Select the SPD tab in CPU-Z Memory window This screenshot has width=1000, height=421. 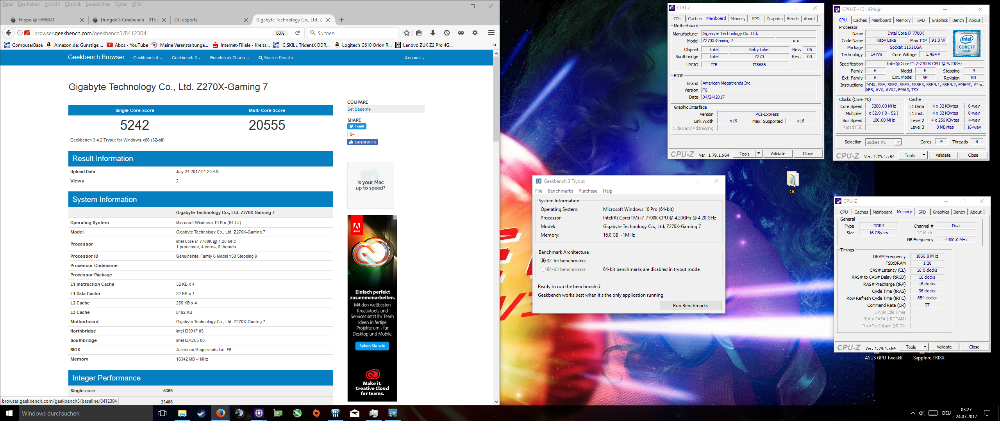tap(922, 212)
